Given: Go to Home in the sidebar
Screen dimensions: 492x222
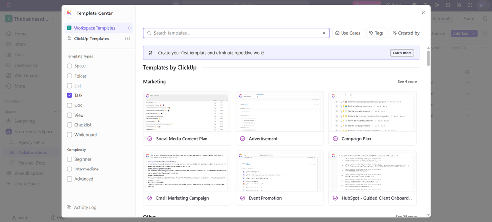Looking at the screenshot, I should coord(20,34).
